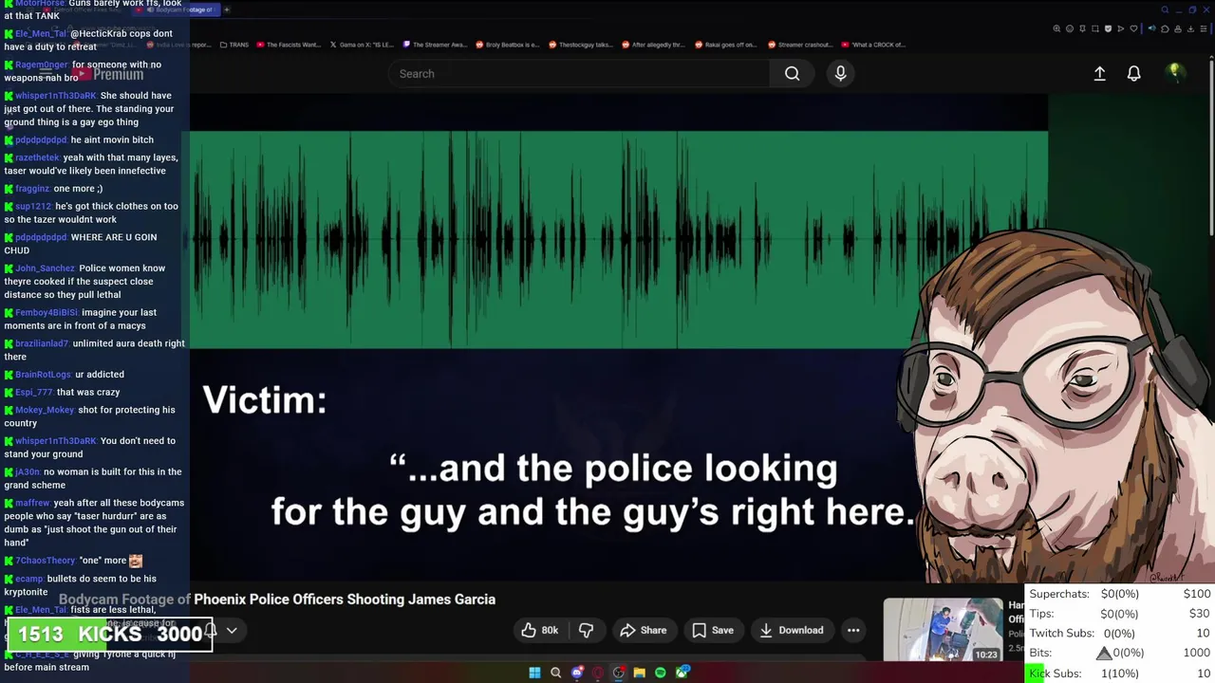The height and width of the screenshot is (683, 1215).
Task: Click the send/flow arrow toolbar icon
Action: (1121, 28)
